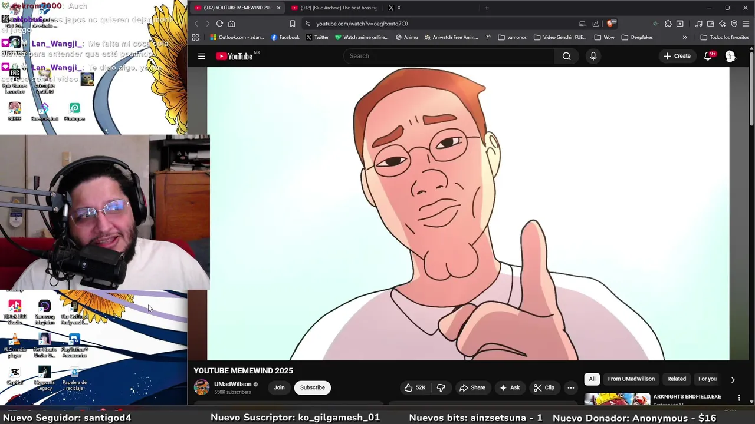Focus the YouTube search box
This screenshot has width=755, height=424.
[448, 56]
